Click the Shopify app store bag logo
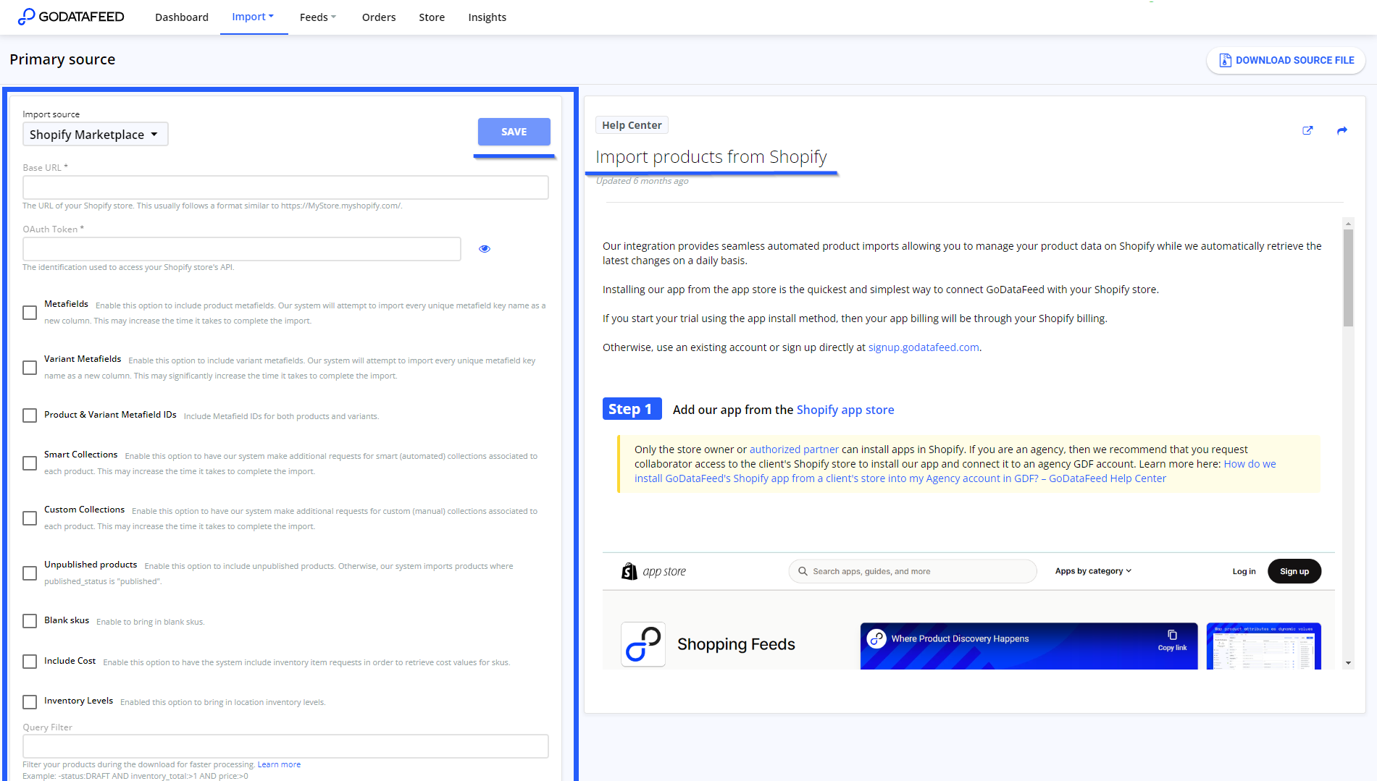The height and width of the screenshot is (781, 1377). pos(629,571)
